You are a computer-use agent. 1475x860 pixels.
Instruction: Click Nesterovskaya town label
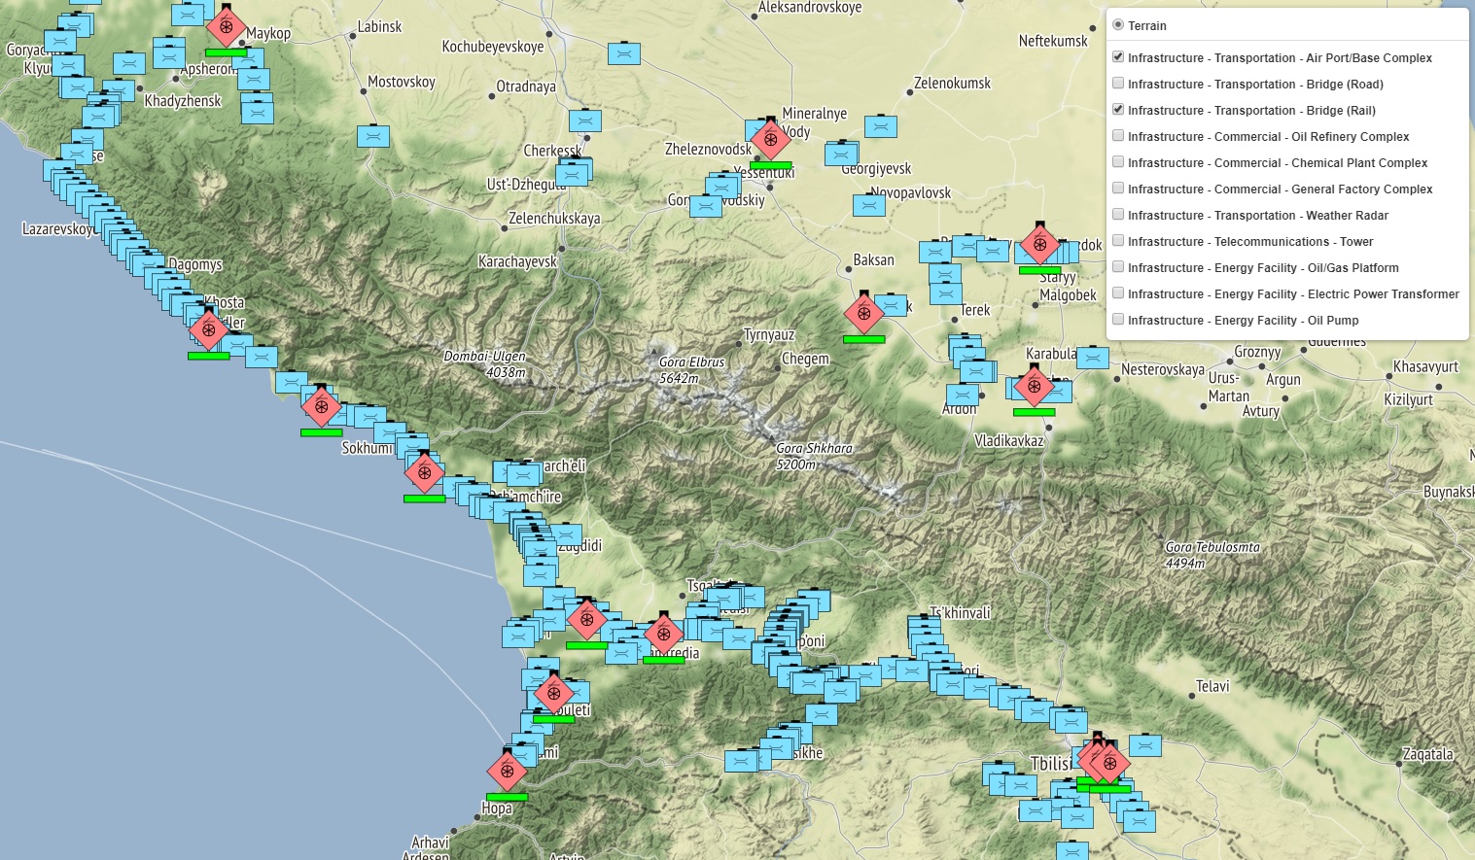pos(1163,369)
